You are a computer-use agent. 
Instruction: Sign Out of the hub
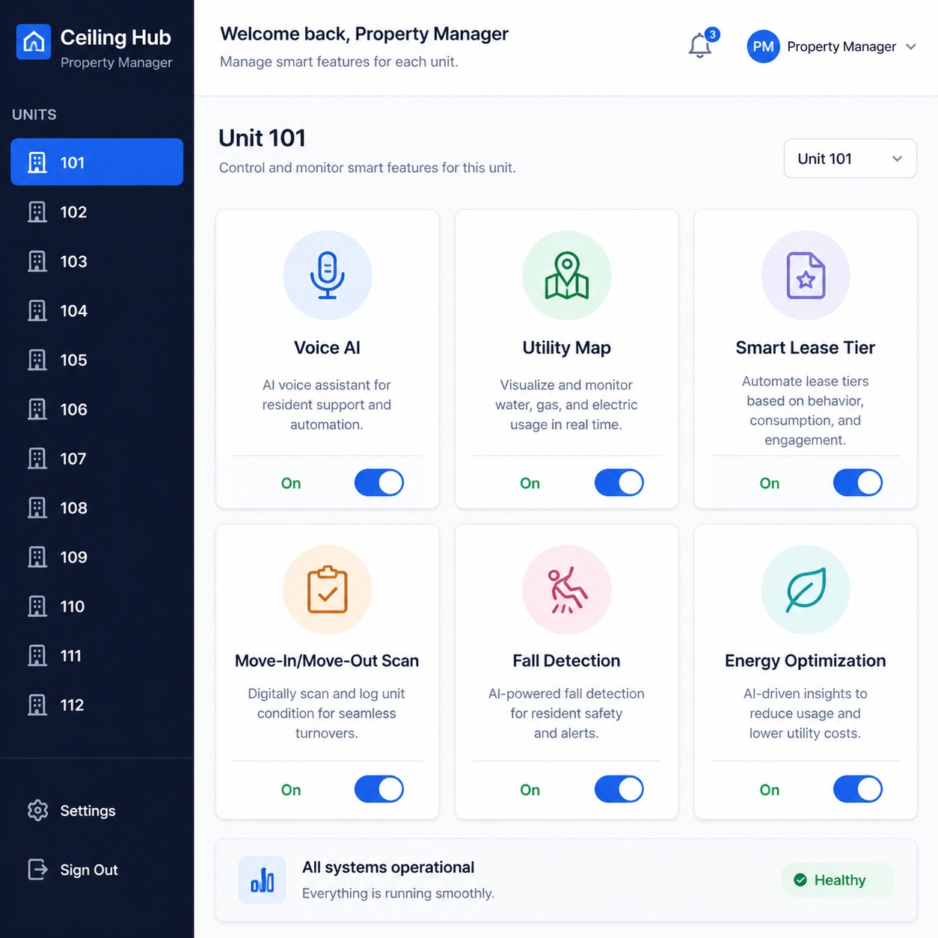88,870
